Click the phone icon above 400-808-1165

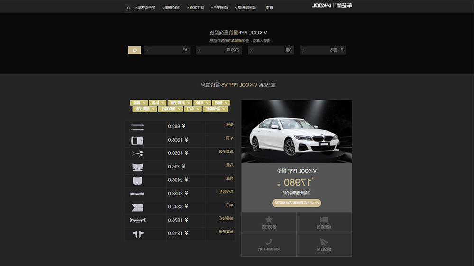click(269, 241)
